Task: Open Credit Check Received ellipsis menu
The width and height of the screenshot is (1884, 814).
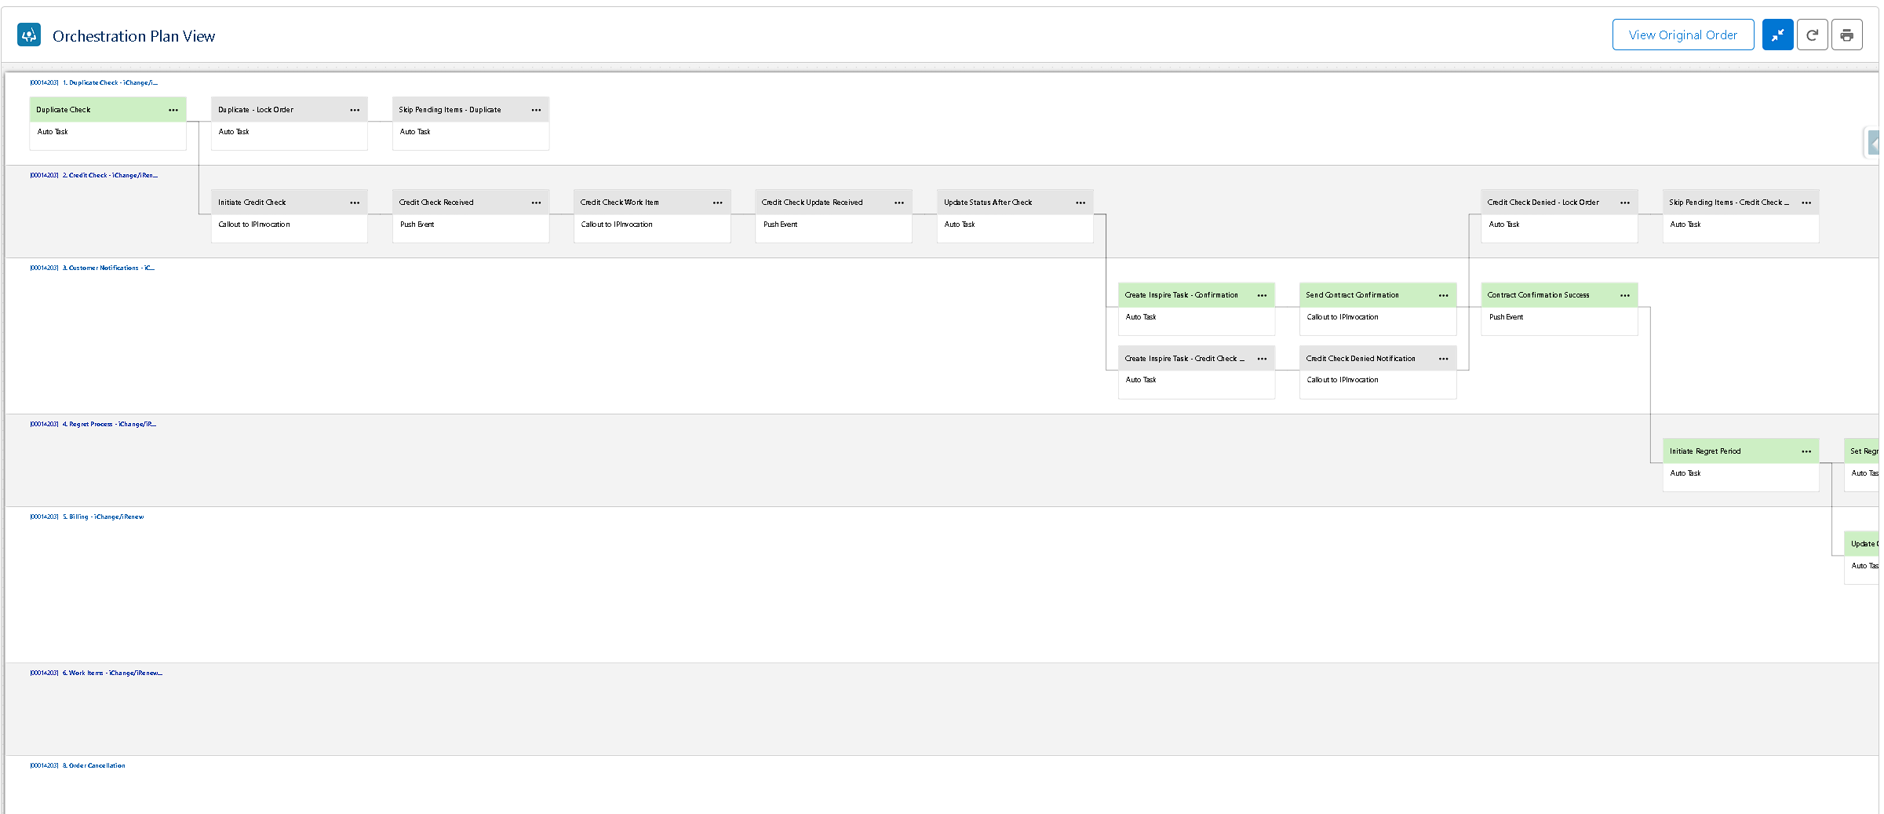Action: 536,203
